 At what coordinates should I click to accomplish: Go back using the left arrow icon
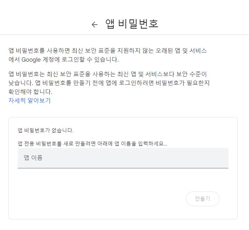(x=95, y=25)
